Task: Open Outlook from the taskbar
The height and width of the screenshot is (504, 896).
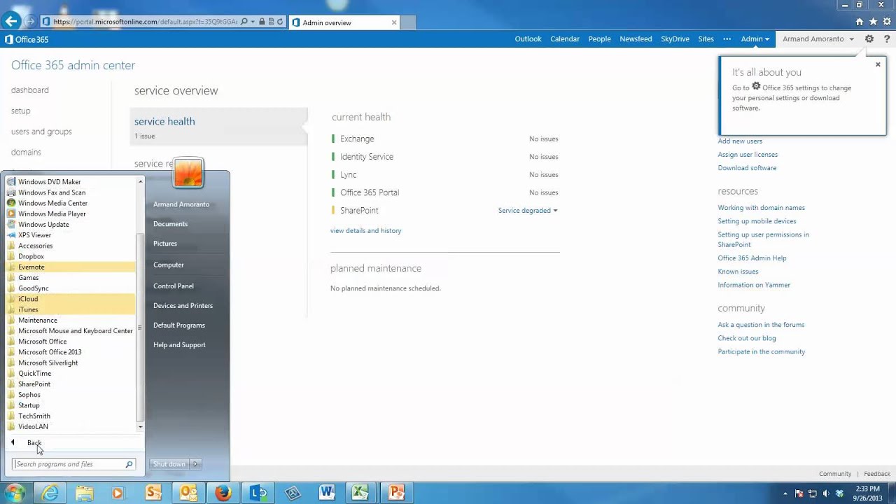Action: [188, 493]
